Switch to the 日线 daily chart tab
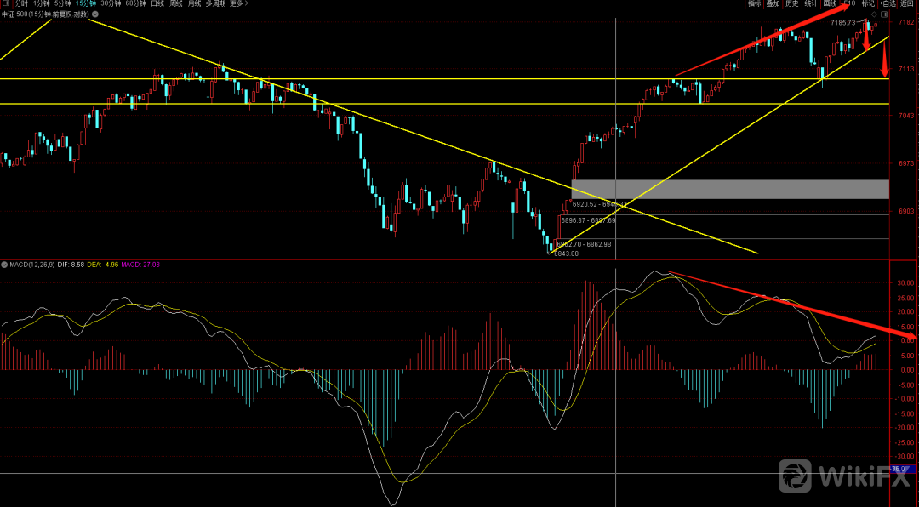This screenshot has width=919, height=507. coord(157,4)
